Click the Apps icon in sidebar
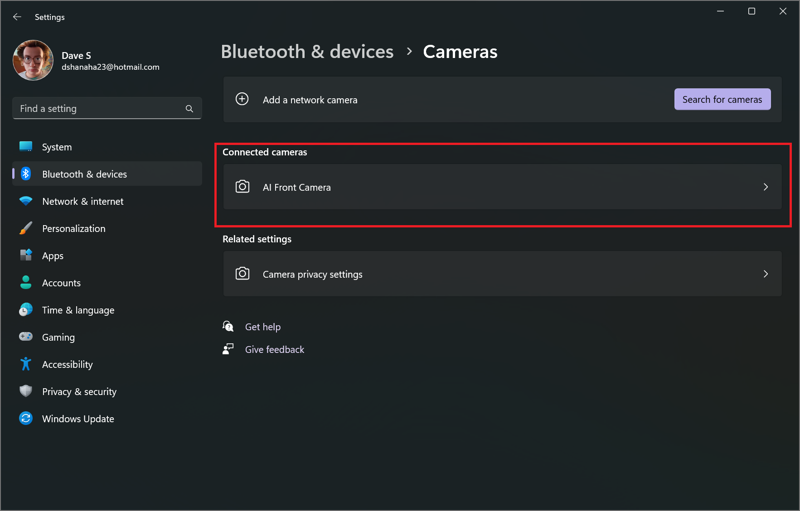800x511 pixels. 26,255
